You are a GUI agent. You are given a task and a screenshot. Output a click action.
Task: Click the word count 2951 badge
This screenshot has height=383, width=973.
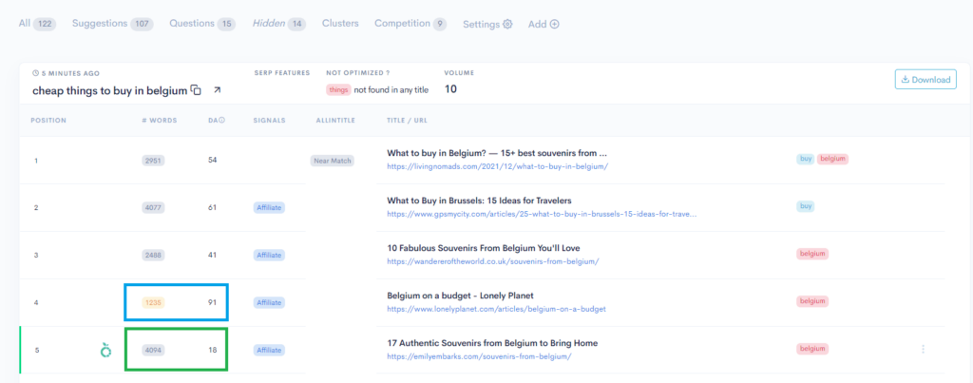click(x=153, y=161)
